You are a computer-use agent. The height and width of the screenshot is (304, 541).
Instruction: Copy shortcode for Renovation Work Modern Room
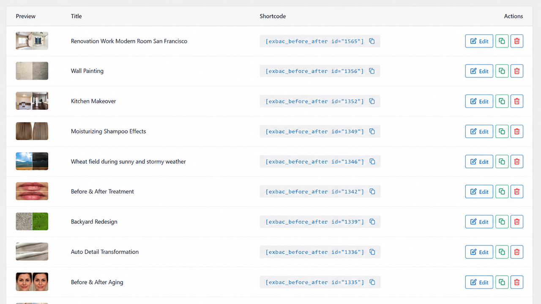click(372, 41)
